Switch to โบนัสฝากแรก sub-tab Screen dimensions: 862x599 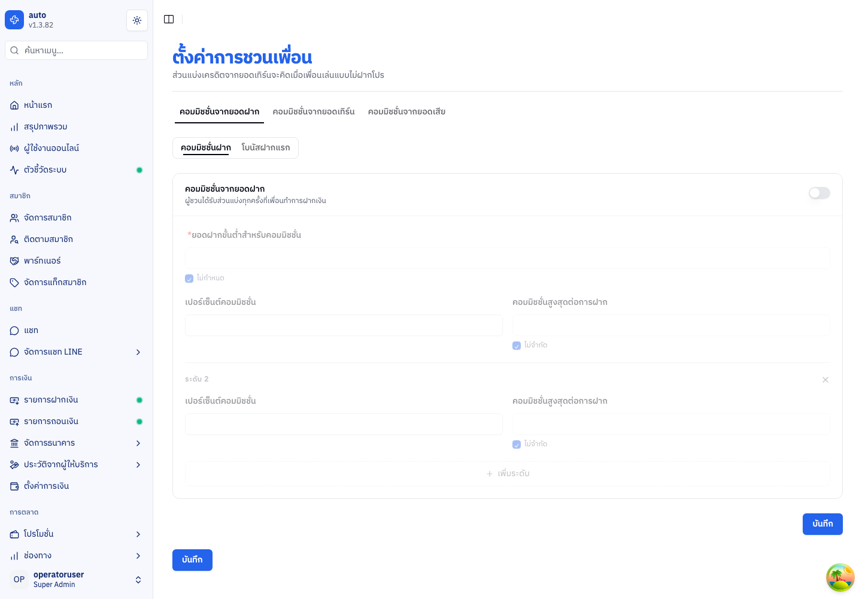266,147
